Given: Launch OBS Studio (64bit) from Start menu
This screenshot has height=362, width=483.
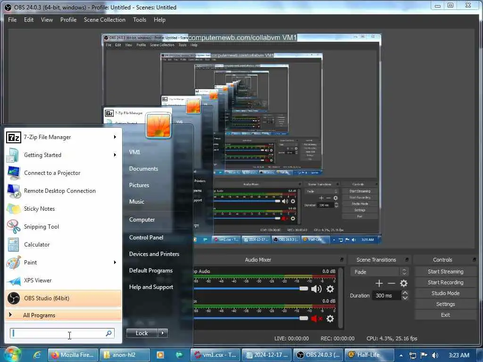Looking at the screenshot, I should (x=63, y=298).
